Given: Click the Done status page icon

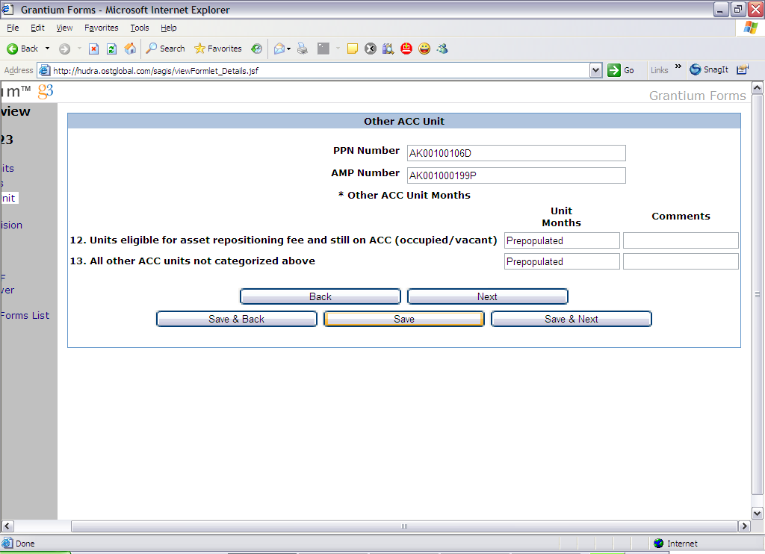Looking at the screenshot, I should 7,544.
